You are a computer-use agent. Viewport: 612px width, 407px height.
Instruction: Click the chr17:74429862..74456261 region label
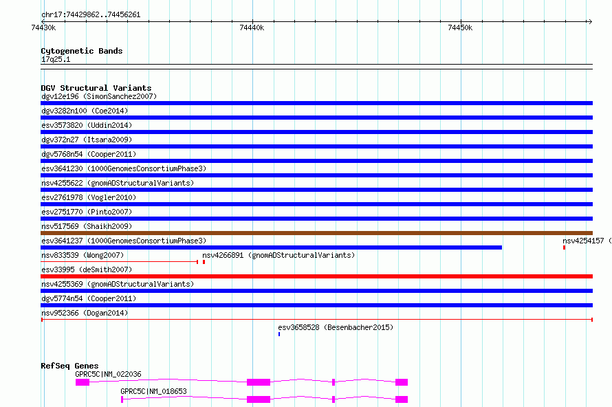91,15
